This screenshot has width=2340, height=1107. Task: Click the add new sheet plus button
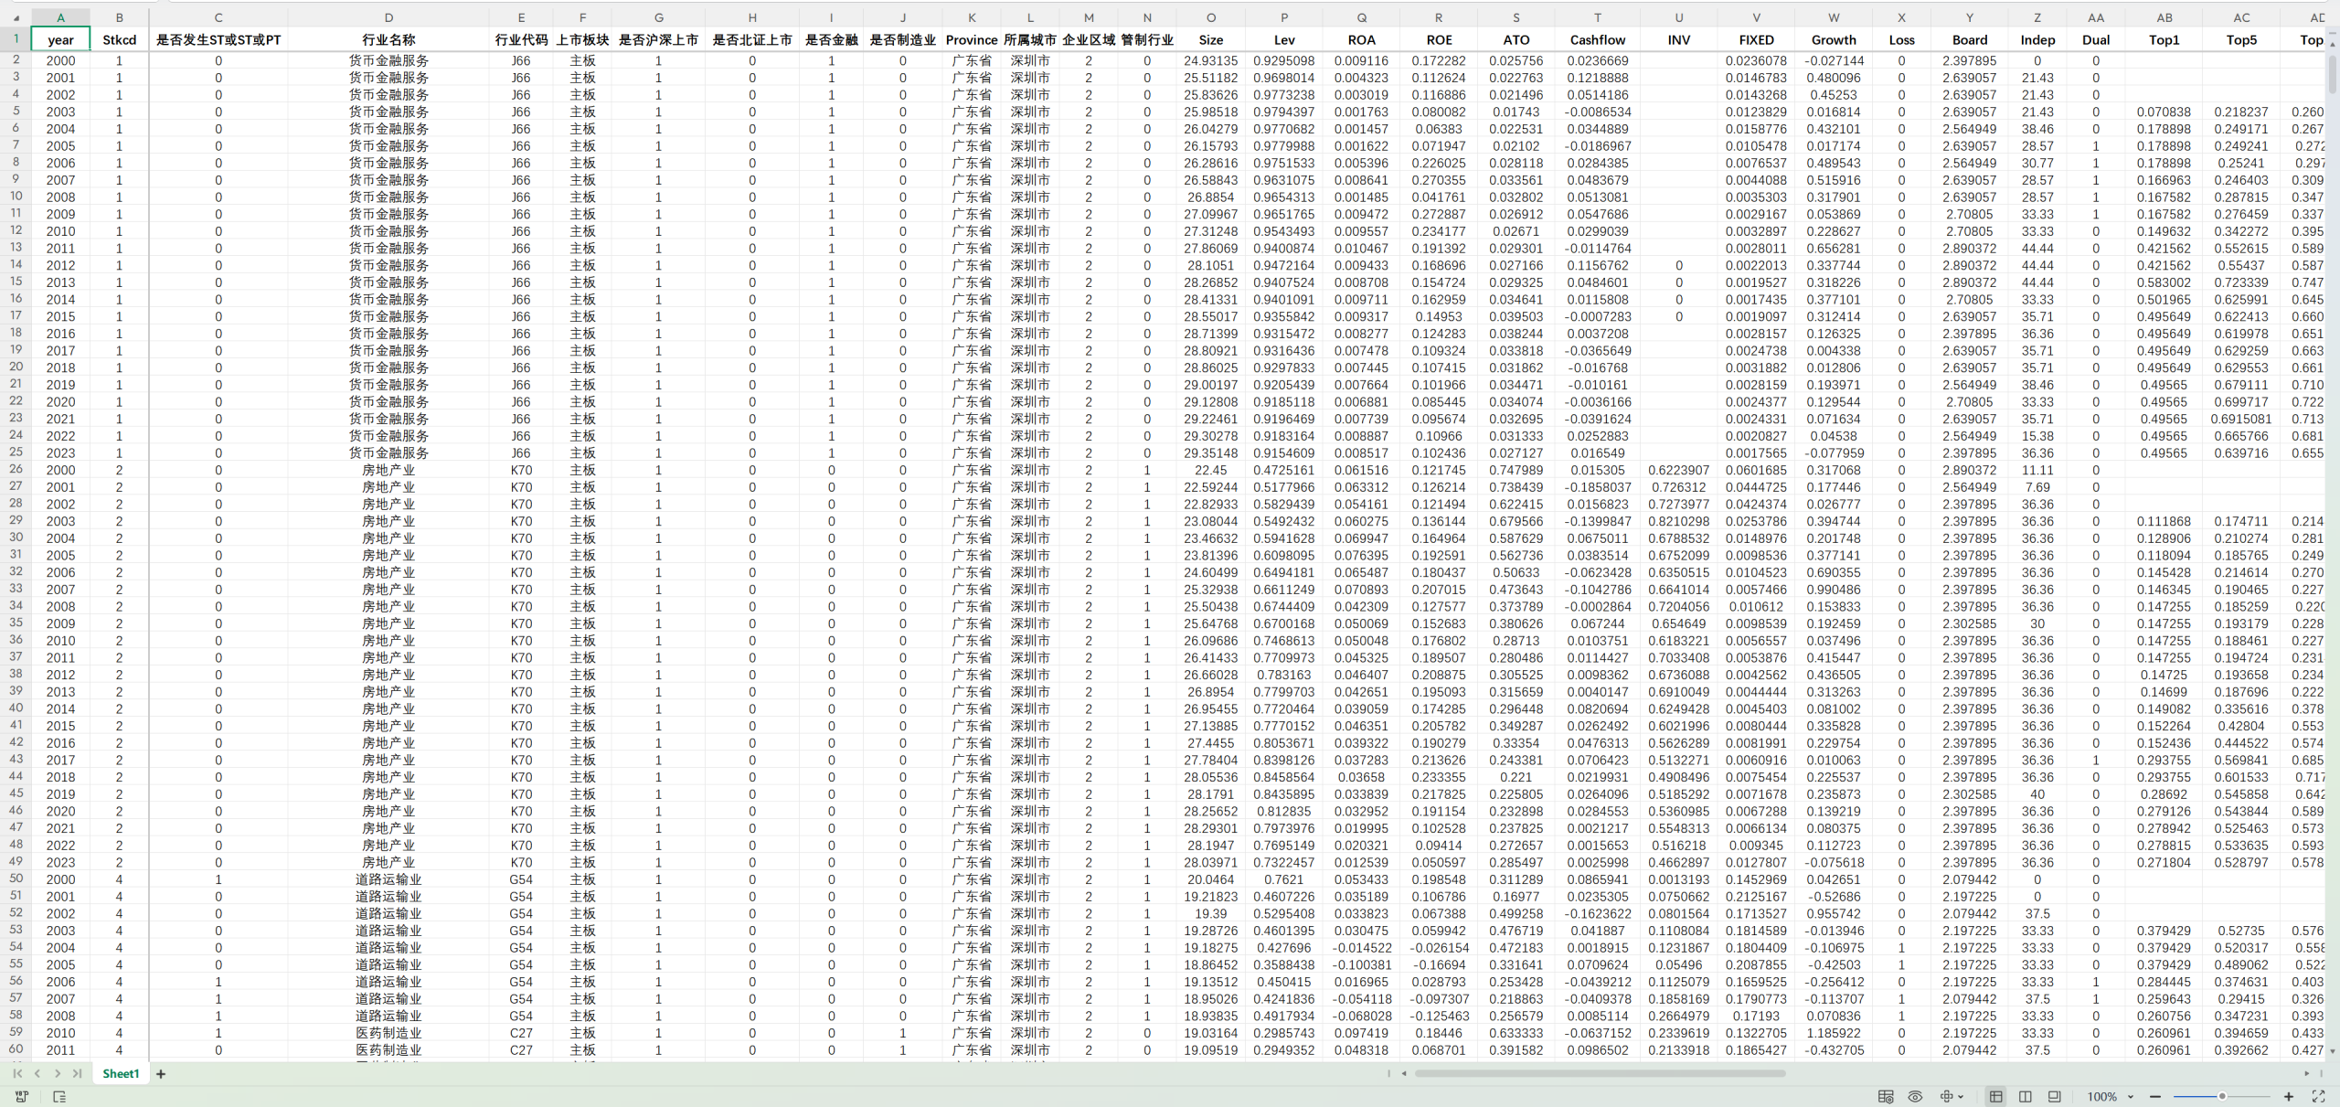click(x=161, y=1074)
